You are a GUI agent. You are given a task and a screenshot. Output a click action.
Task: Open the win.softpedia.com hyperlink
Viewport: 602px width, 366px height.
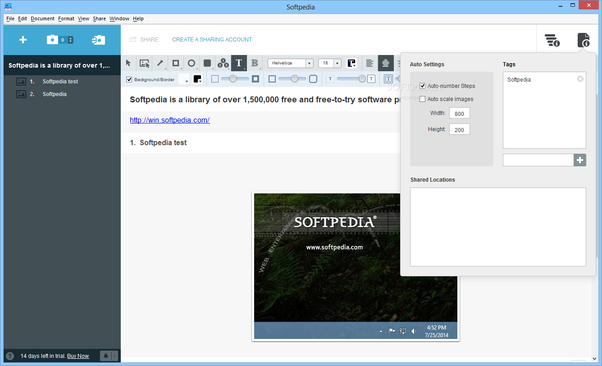(170, 120)
